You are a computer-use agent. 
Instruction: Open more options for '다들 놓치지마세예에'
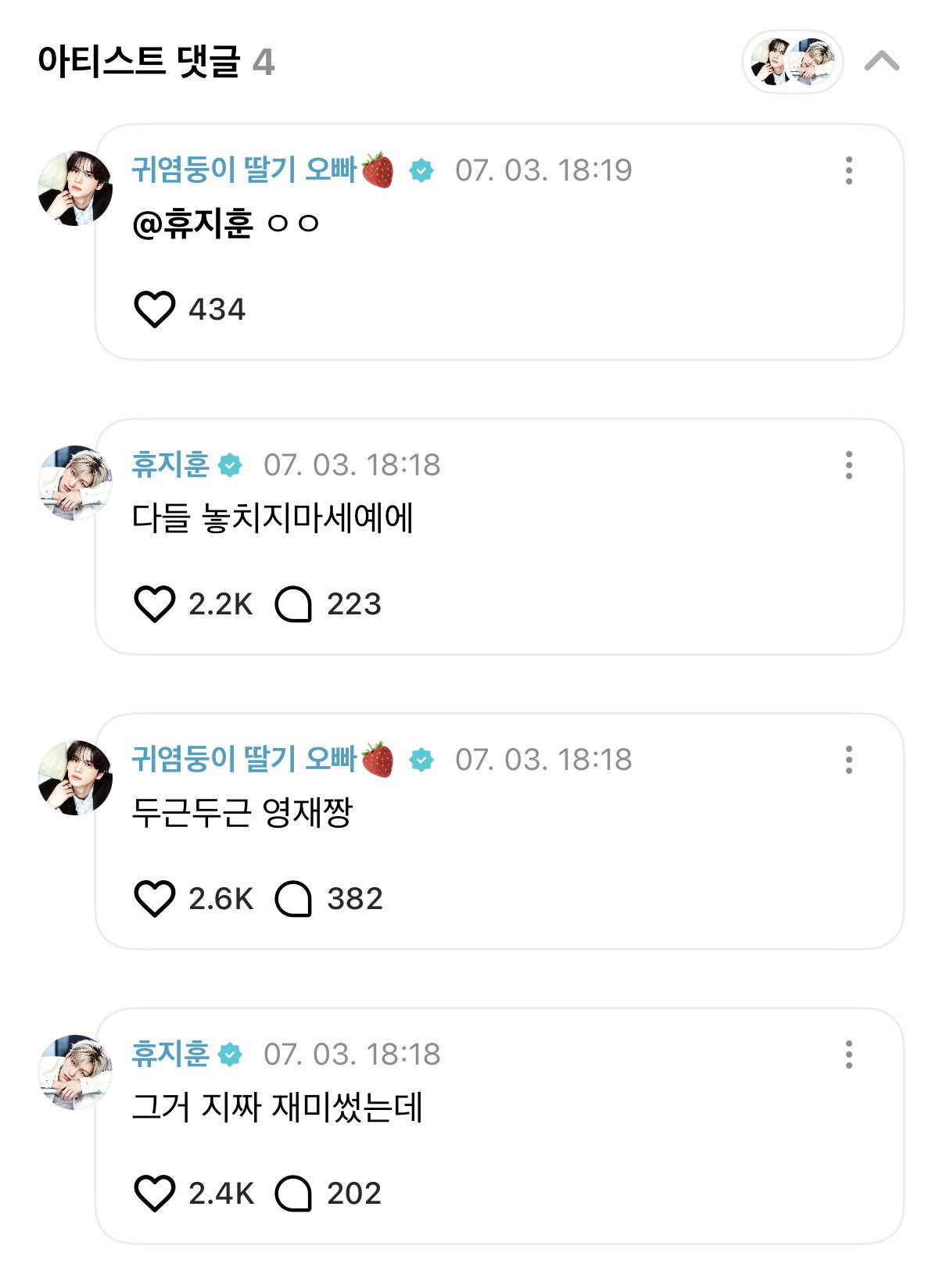(848, 465)
